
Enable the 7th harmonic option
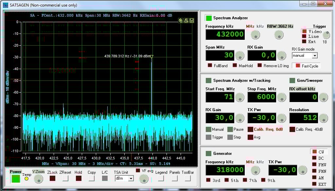(x=245, y=180)
